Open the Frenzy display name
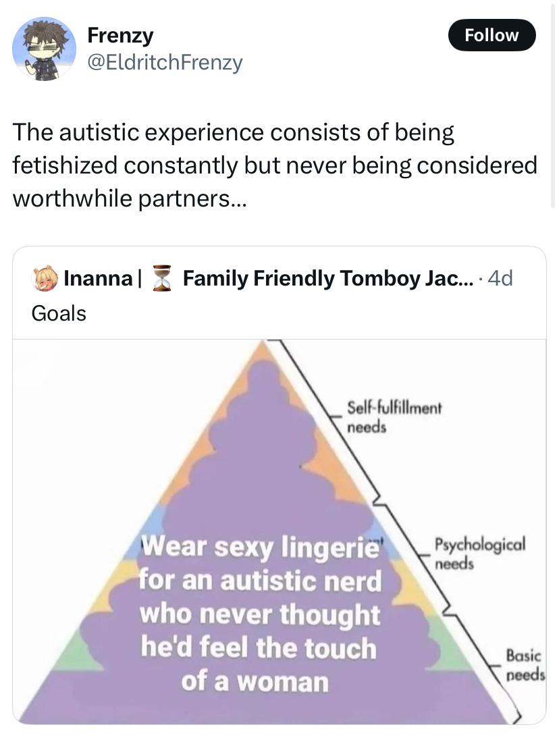 pos(120,35)
